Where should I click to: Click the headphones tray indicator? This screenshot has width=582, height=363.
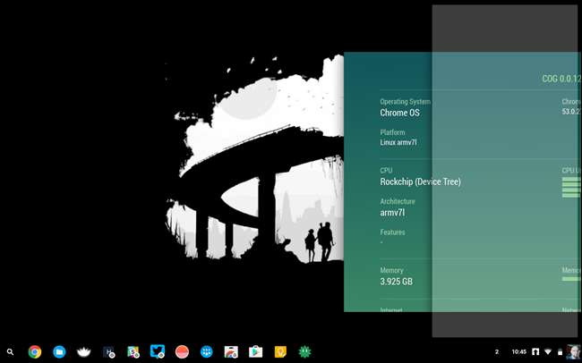[x=535, y=351]
